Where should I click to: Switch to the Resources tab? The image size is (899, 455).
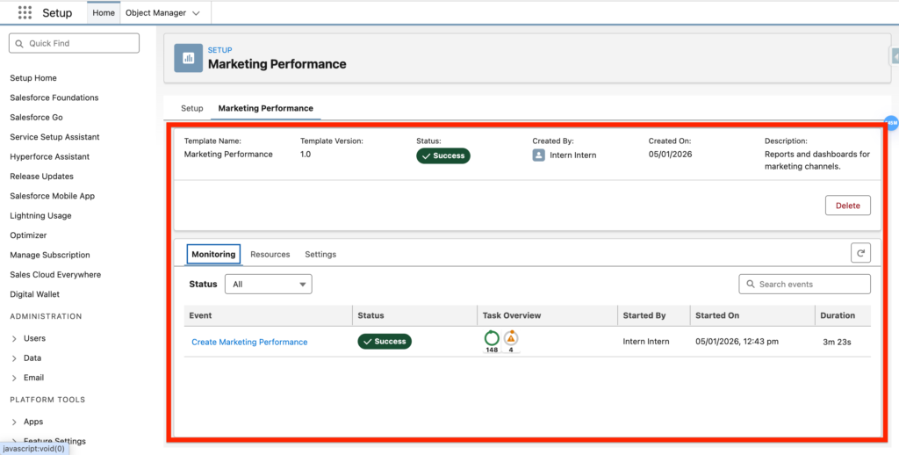(x=270, y=255)
